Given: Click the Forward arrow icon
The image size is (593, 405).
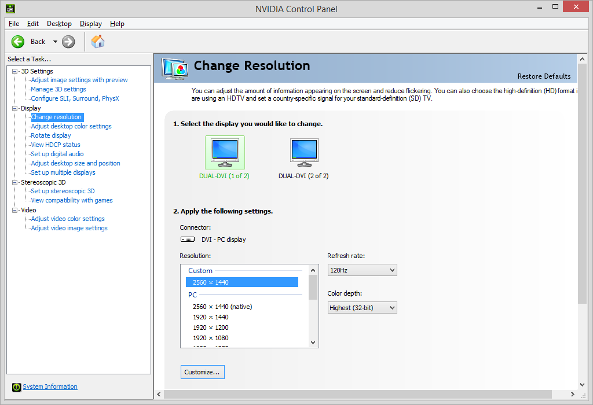Looking at the screenshot, I should 68,42.
